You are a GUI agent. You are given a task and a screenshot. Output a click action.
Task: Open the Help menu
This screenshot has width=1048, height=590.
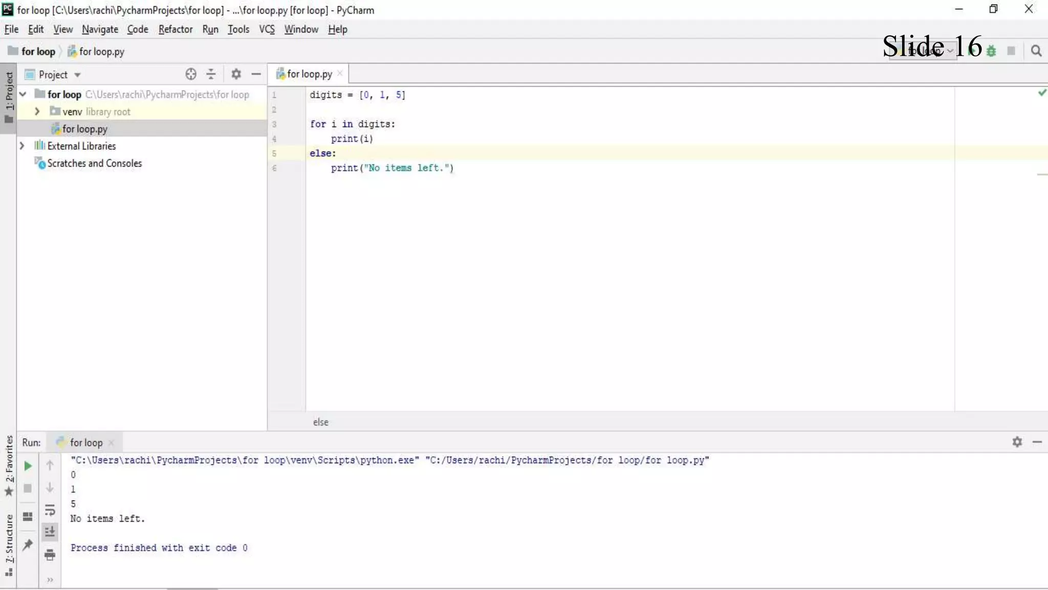tap(338, 29)
